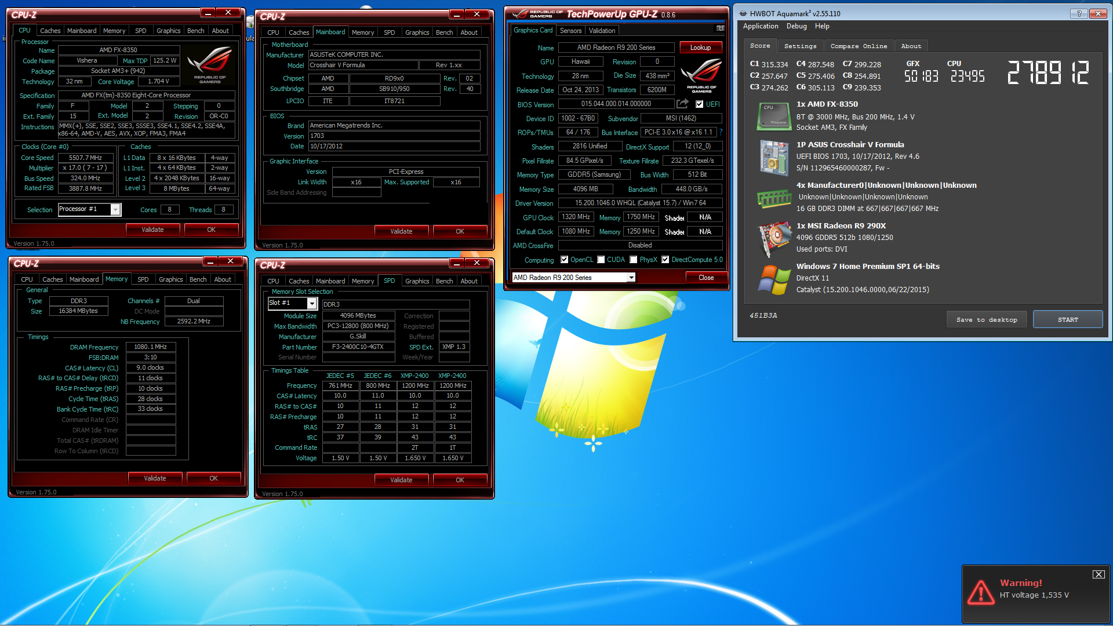This screenshot has height=626, width=1113.
Task: Click the 451B3A code in HWBOT Aquamark
Action: click(x=763, y=315)
